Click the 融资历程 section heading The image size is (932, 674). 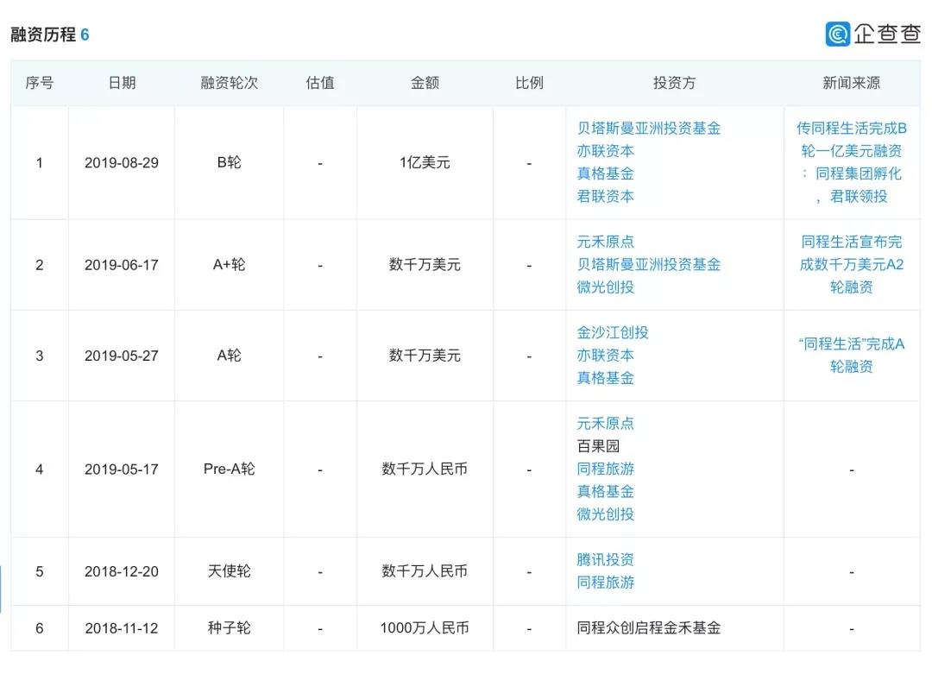(43, 35)
